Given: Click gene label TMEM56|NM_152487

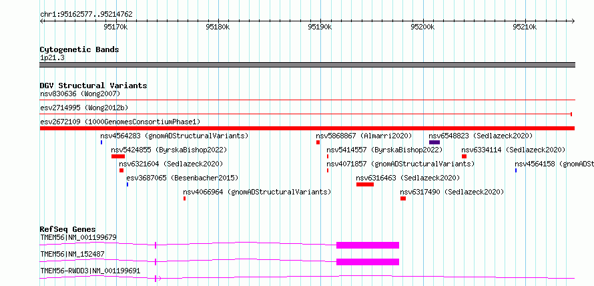Looking at the screenshot, I should pyautogui.click(x=72, y=254).
